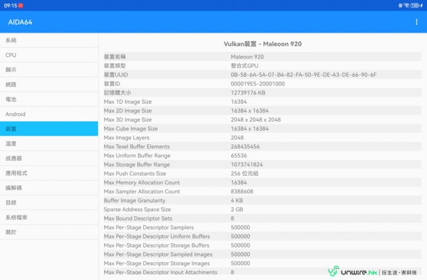Image resolution: width=427 pixels, height=280 pixels.
Task: Tap the 09:15 clock in status bar
Action: click(x=10, y=6)
